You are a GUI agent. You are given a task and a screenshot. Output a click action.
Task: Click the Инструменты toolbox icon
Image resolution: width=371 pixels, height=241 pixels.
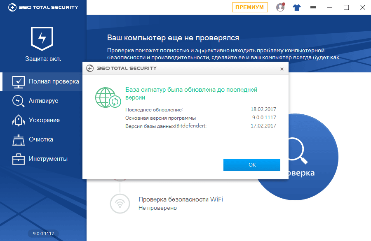(19, 159)
